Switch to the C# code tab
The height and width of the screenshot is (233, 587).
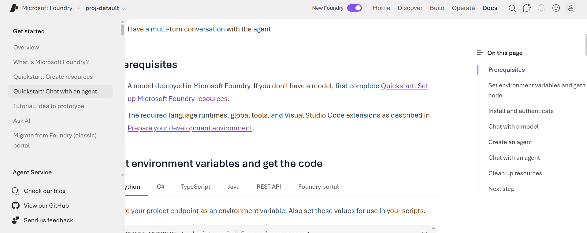pos(161,187)
